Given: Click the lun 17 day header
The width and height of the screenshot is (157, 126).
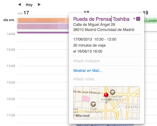Looking at the screenshot, I should pos(24,13).
